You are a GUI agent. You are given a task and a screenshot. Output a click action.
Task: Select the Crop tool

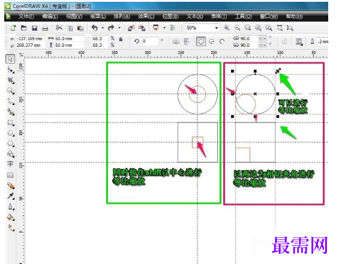click(x=10, y=80)
